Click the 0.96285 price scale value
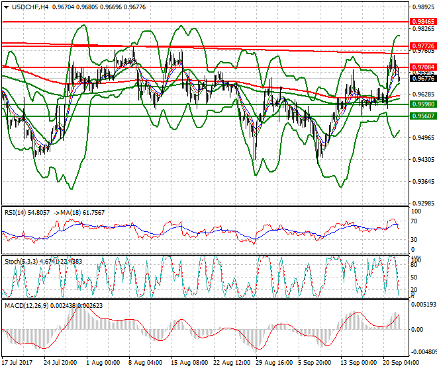The image size is (437, 370). click(423, 94)
